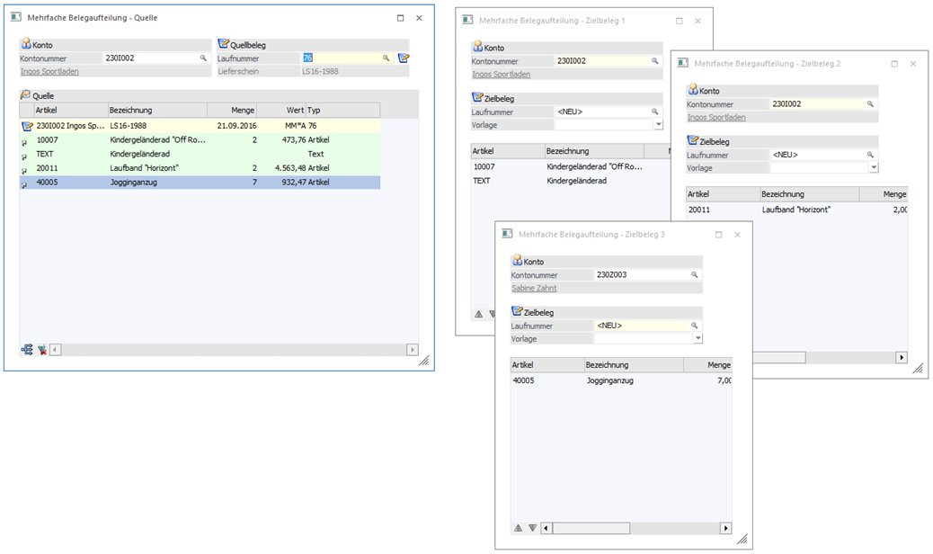Click the move-down triangle in Zielbeleg 3 window
Viewport: 933px width, 554px height.
tap(532, 528)
